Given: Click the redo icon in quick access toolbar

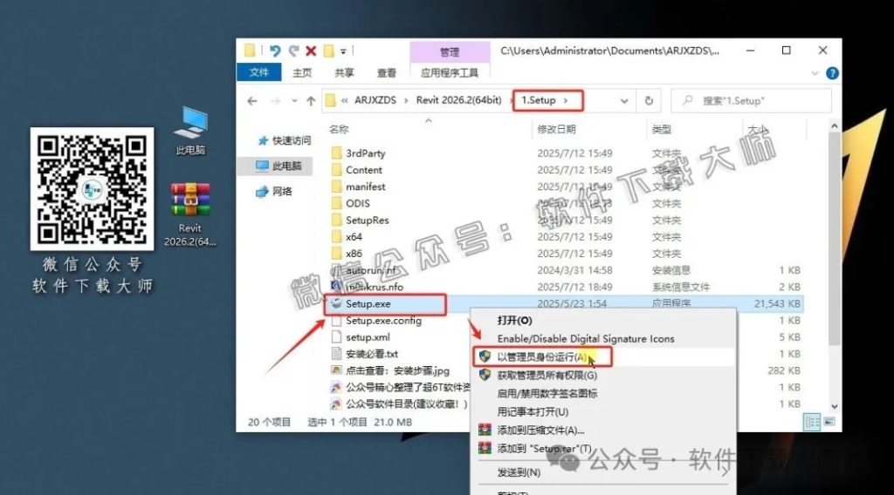Looking at the screenshot, I should click(x=293, y=51).
